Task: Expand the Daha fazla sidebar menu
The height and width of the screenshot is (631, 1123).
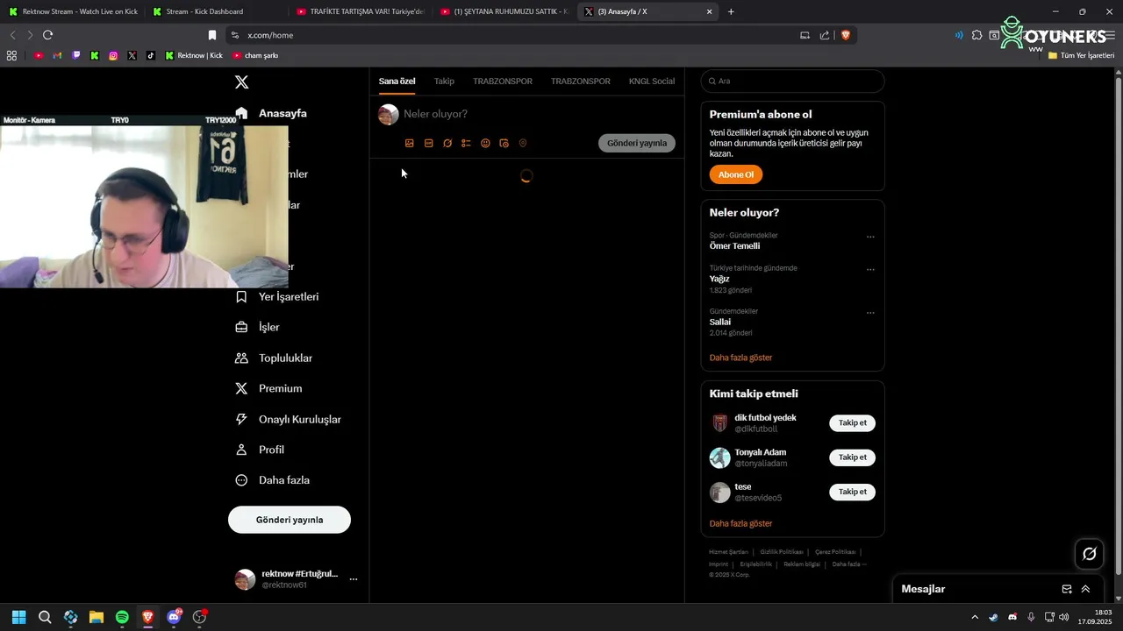Action: [272, 480]
